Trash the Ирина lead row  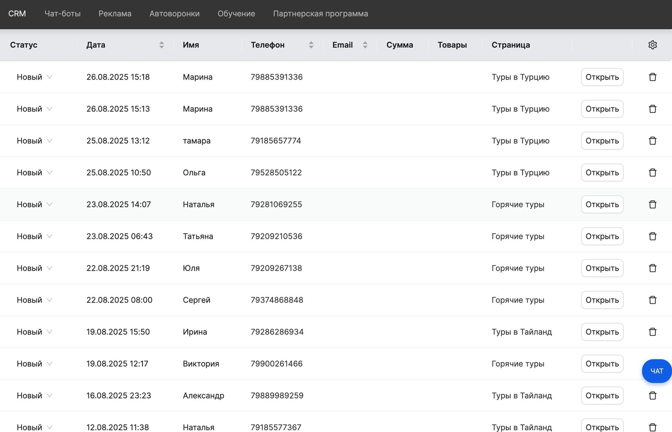[652, 332]
